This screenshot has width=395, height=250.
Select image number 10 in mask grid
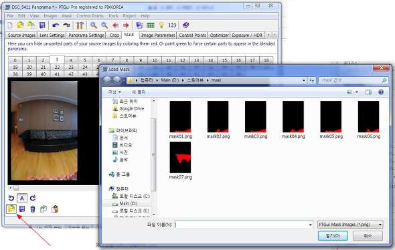pos(155,60)
